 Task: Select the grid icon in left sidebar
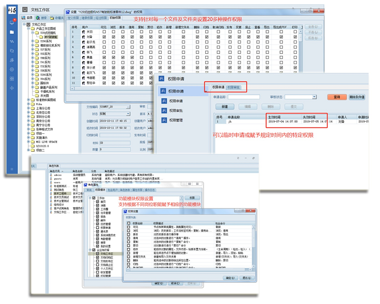click(x=12, y=79)
